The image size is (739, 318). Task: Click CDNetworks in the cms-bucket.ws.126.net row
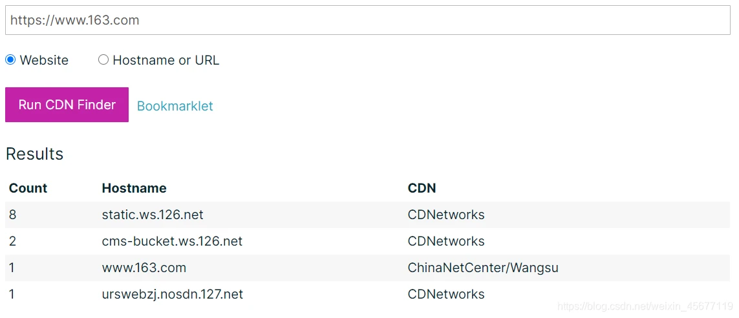(x=445, y=241)
